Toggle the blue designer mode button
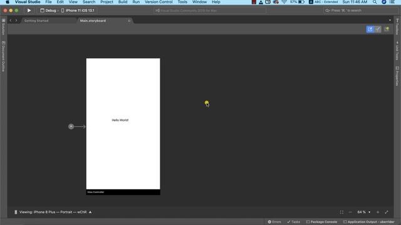 [370, 29]
